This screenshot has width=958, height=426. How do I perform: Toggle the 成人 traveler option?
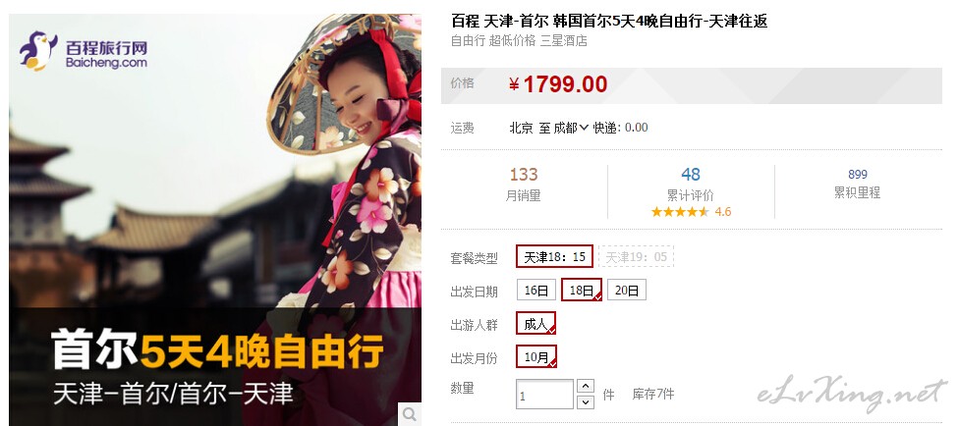[x=535, y=324]
